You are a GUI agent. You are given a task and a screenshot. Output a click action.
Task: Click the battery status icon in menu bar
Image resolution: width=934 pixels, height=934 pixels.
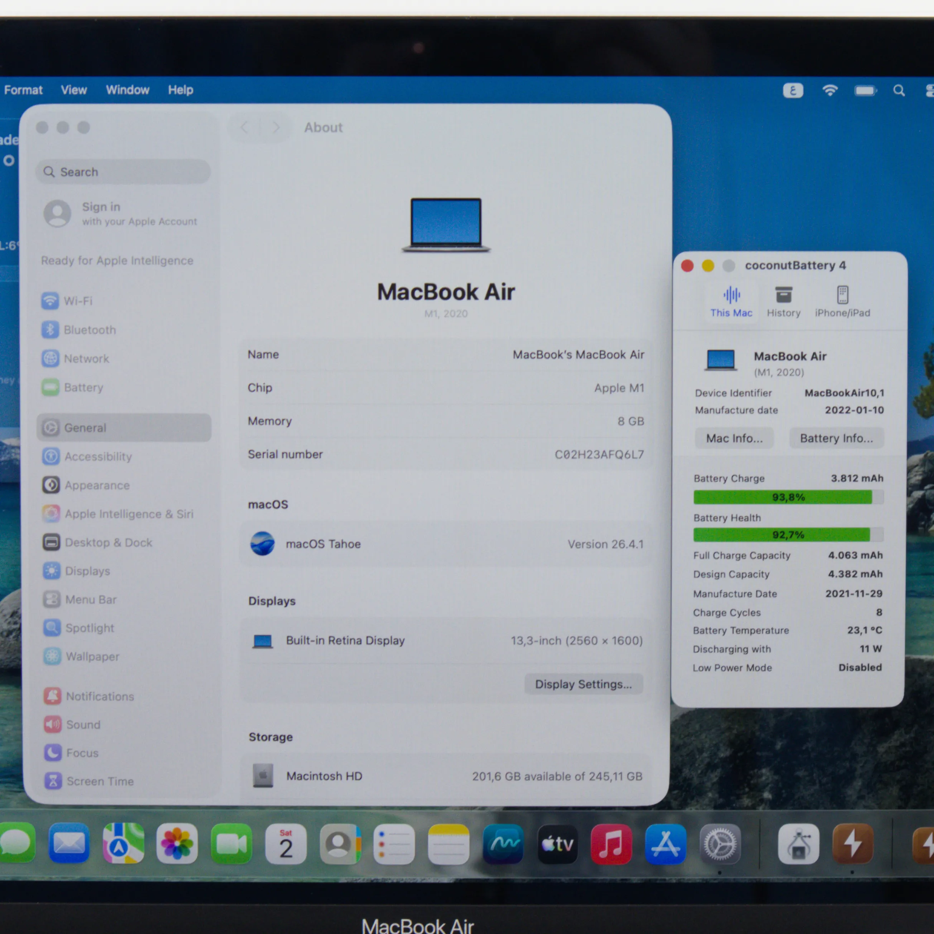click(865, 90)
